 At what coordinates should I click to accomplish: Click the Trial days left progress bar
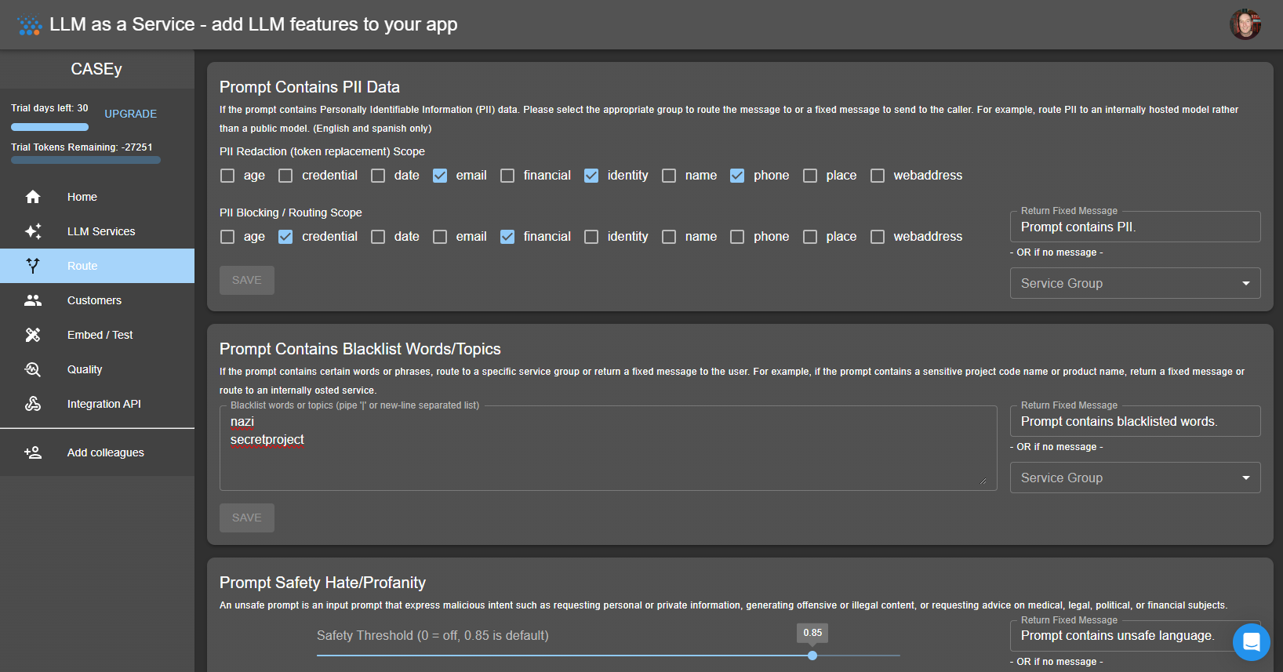pos(50,127)
